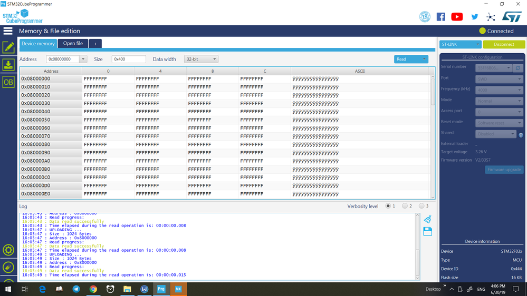This screenshot has width=527, height=296.
Task: Open the ST-LINK interface dropdown
Action: 460,44
